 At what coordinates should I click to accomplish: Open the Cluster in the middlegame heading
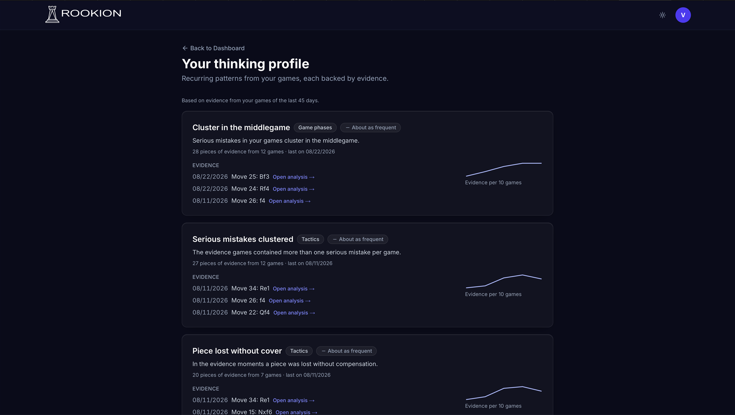241,128
